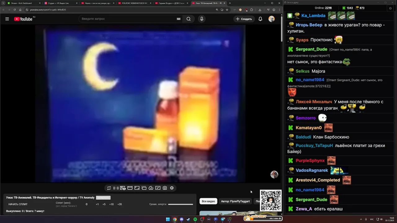Click username PurpleSphynx in chat
Screen dimensions: 397x223
pyautogui.click(x=310, y=160)
